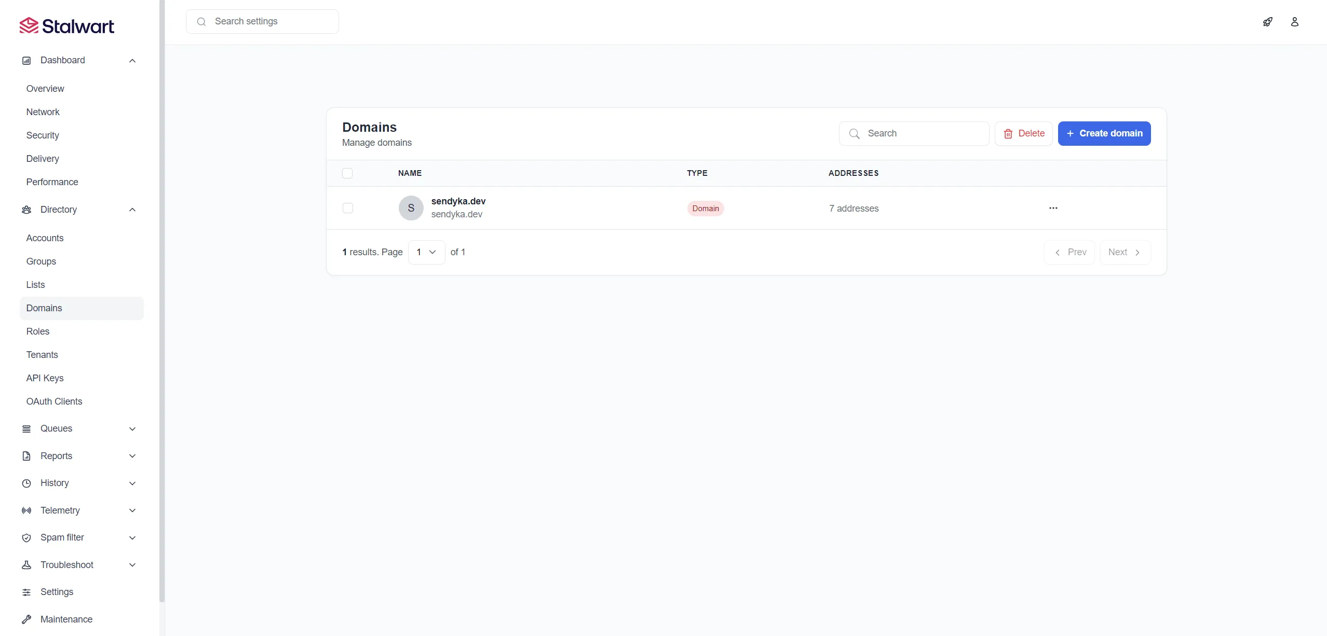This screenshot has height=636, width=1327.
Task: Expand the Troubleshoot section chevron
Action: 132,565
